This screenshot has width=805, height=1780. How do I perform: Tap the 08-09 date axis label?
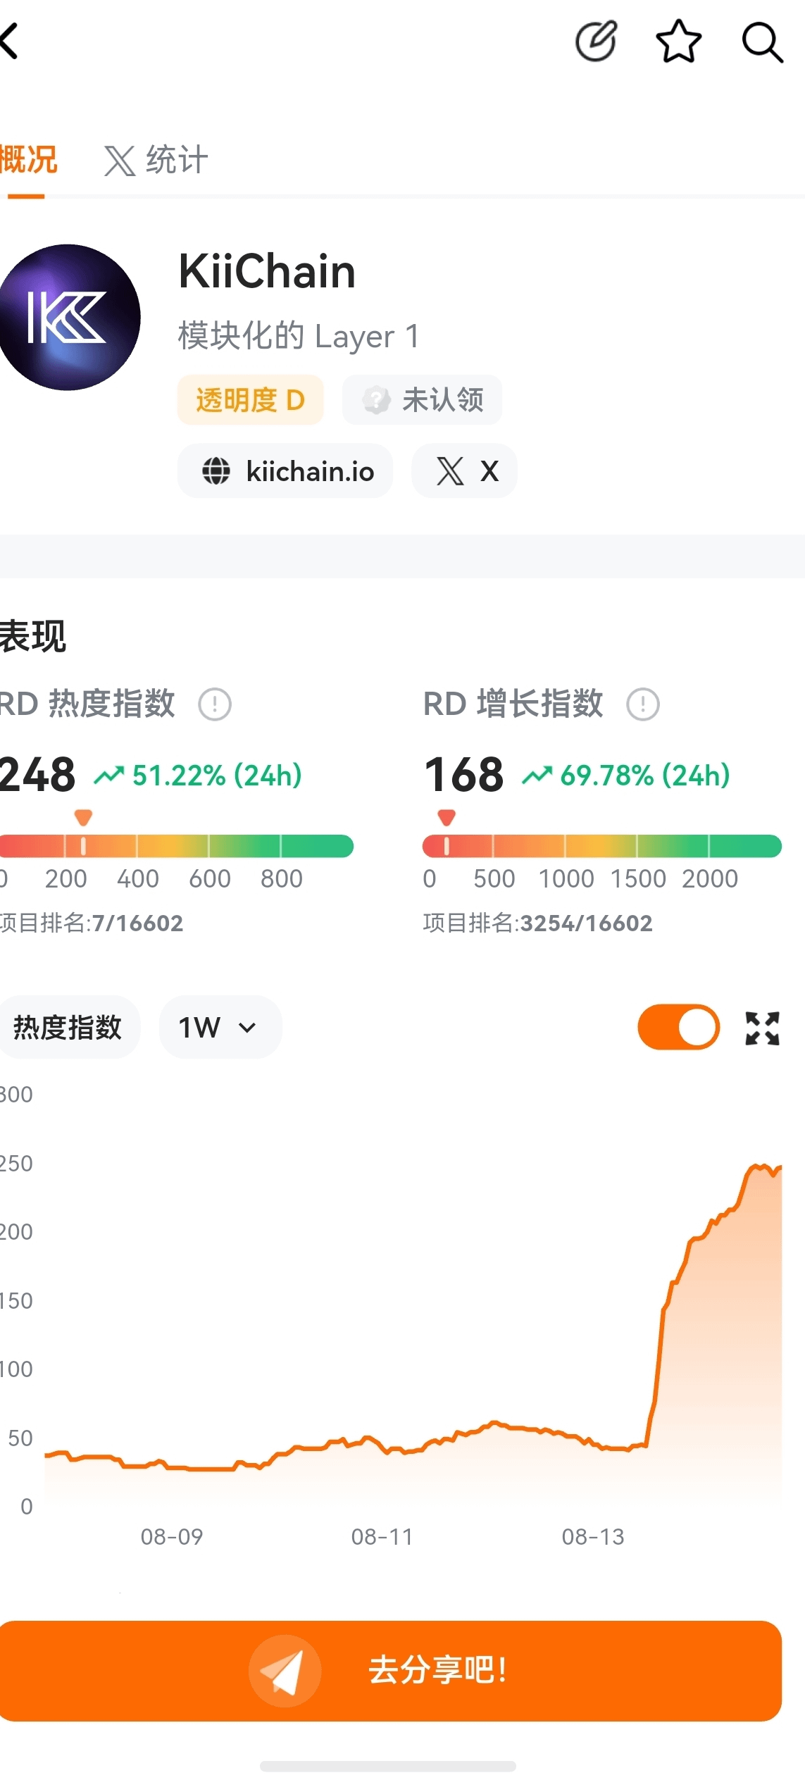[172, 1536]
